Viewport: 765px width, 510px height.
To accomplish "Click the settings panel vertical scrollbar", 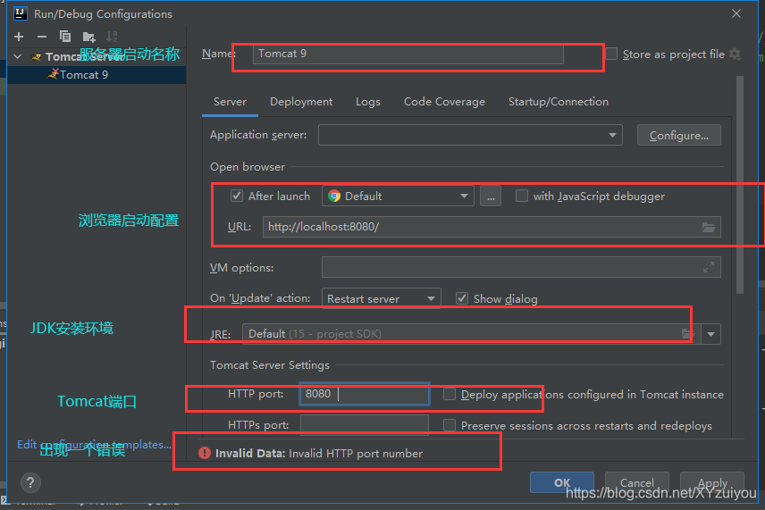I will 740,185.
